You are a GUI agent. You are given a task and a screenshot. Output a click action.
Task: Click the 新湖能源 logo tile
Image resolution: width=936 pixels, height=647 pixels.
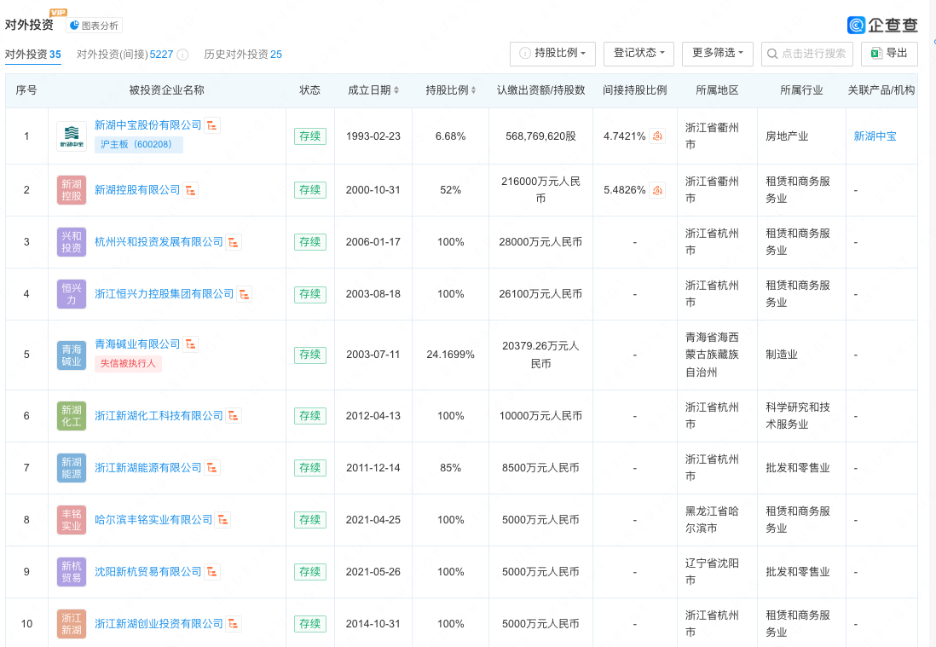(72, 468)
